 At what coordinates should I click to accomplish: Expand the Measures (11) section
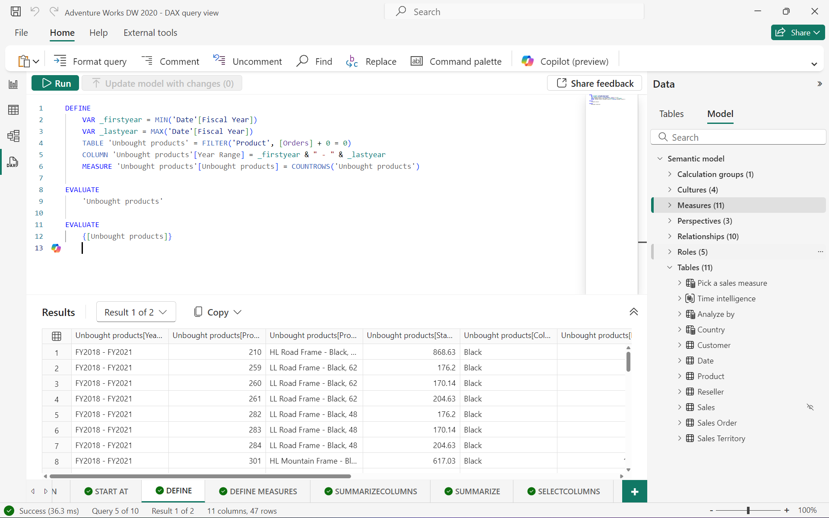(670, 205)
